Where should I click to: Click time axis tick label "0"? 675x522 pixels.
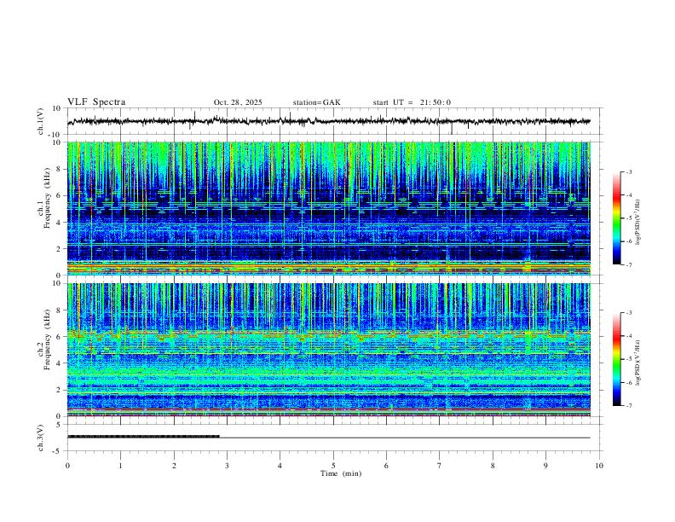pyautogui.click(x=67, y=466)
